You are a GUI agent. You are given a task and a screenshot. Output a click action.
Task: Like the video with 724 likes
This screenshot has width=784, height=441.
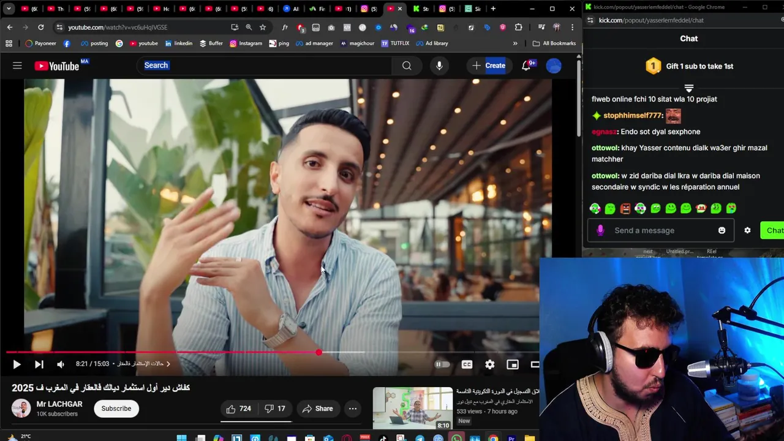tap(238, 409)
